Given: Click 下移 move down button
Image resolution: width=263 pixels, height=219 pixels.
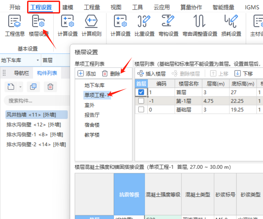Looking at the screenshot, I should [244, 74].
